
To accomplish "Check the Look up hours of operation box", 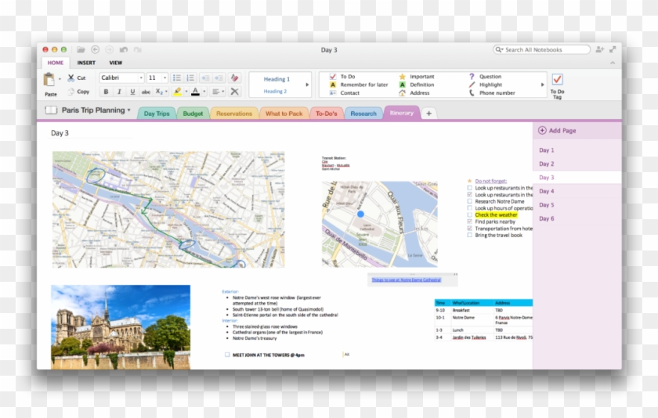I will (x=469, y=208).
